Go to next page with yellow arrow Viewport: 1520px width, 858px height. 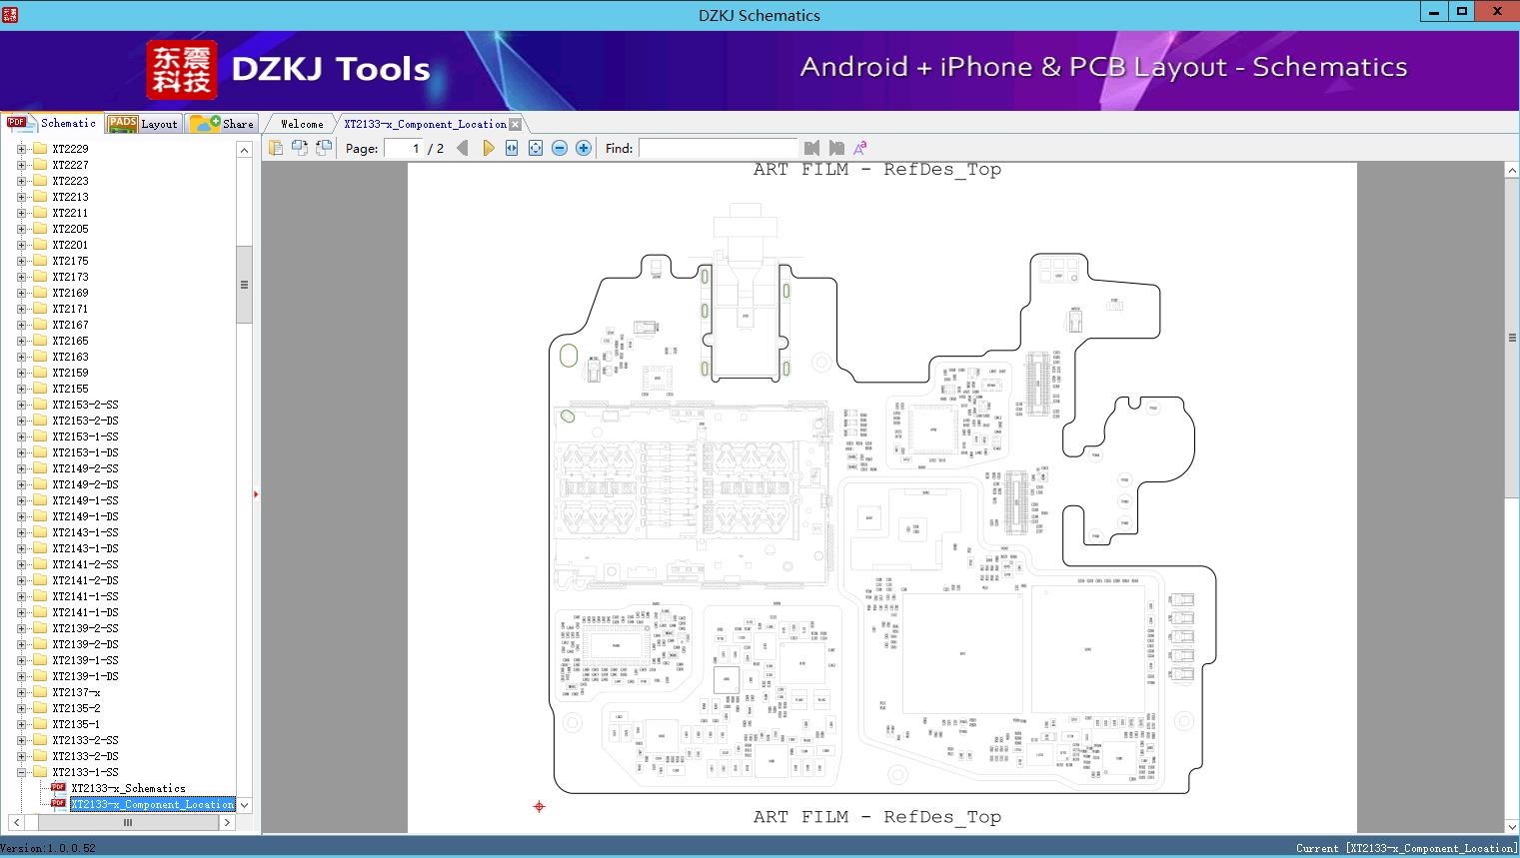(x=488, y=148)
